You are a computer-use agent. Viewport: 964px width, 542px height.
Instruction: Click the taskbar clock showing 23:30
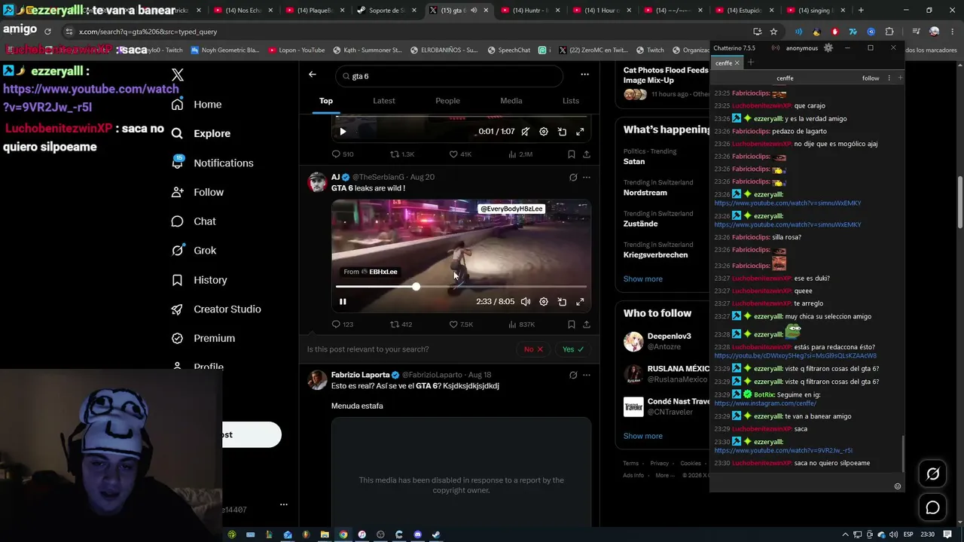click(x=927, y=535)
